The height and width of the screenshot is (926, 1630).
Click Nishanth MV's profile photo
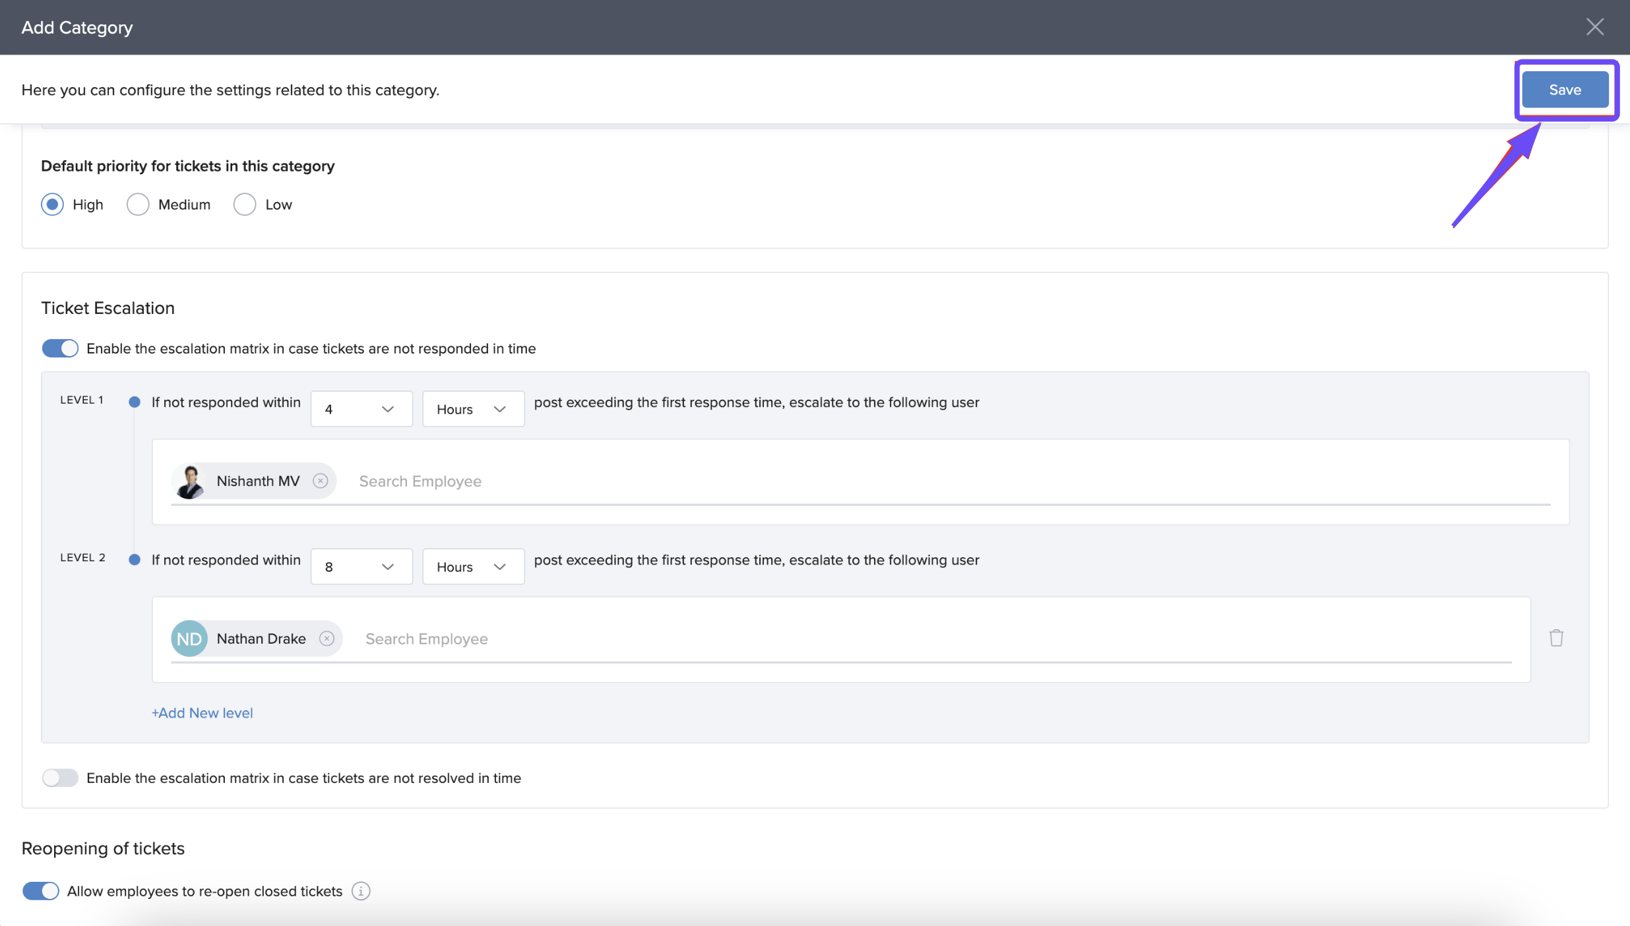click(x=190, y=481)
